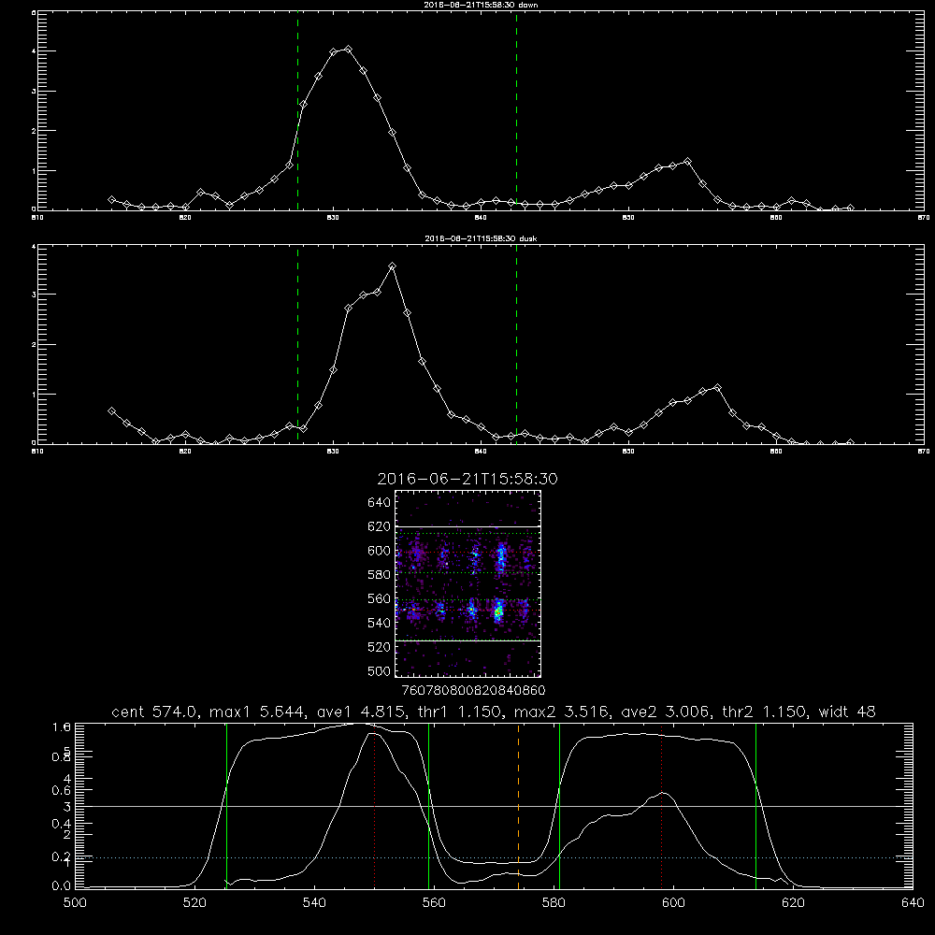Click the 600 tick label on bottom plot x-axis
935x935 pixels.
coord(673,903)
